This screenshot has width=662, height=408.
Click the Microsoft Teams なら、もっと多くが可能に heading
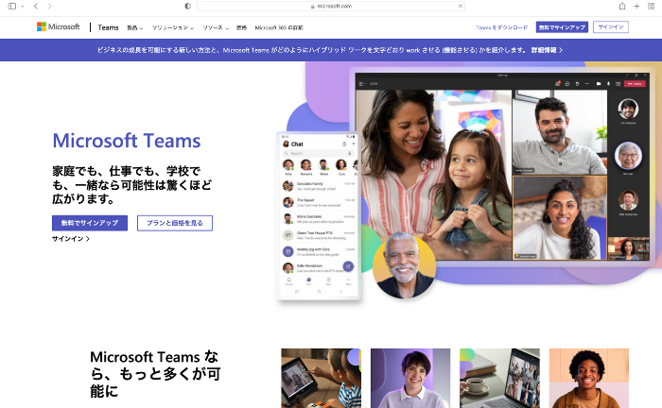click(x=155, y=374)
